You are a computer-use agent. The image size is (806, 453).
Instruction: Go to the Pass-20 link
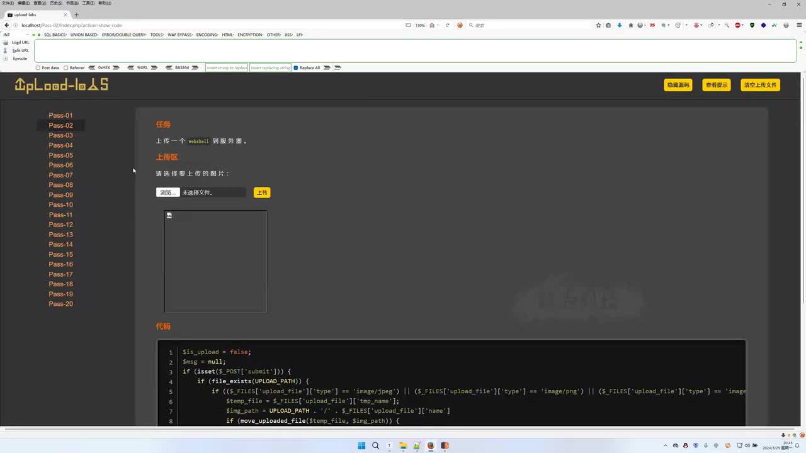point(61,304)
